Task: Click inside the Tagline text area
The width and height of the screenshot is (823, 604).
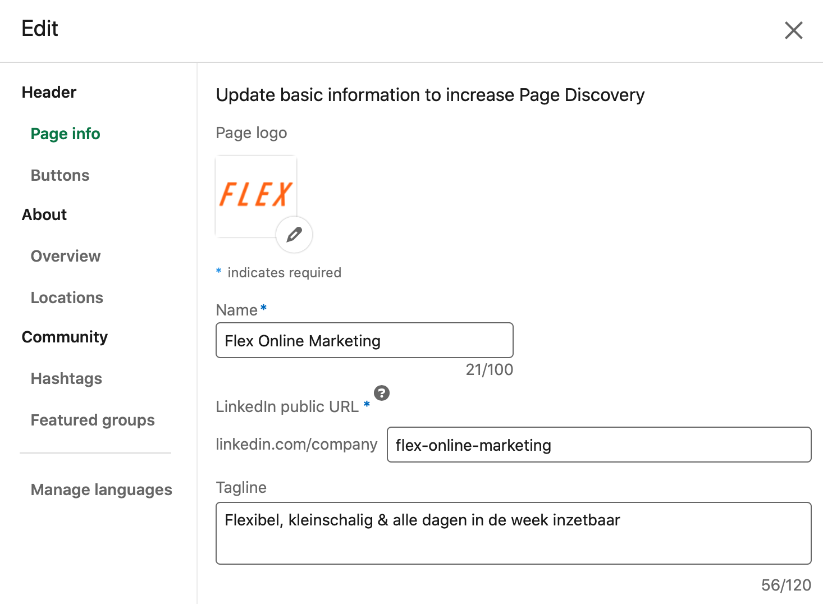Action: [513, 533]
